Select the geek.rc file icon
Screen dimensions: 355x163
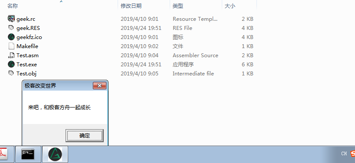[x=11, y=19]
